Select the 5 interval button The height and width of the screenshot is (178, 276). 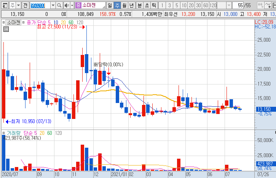pos(177,5)
